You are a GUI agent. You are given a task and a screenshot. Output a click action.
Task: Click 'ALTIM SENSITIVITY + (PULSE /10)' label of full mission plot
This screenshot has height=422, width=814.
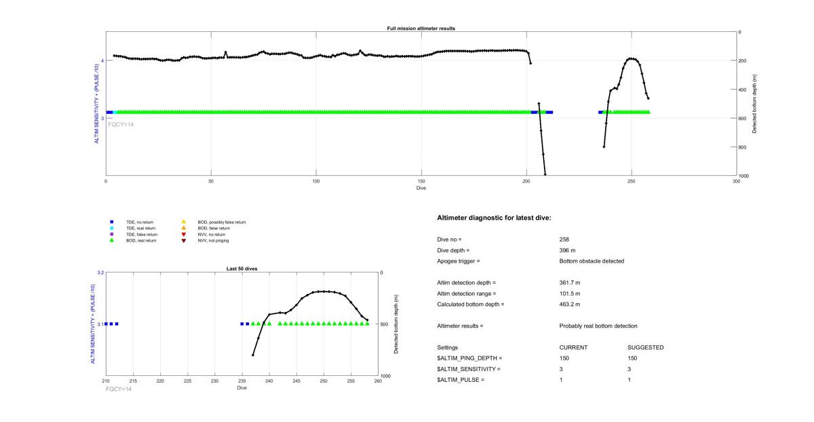pos(96,103)
